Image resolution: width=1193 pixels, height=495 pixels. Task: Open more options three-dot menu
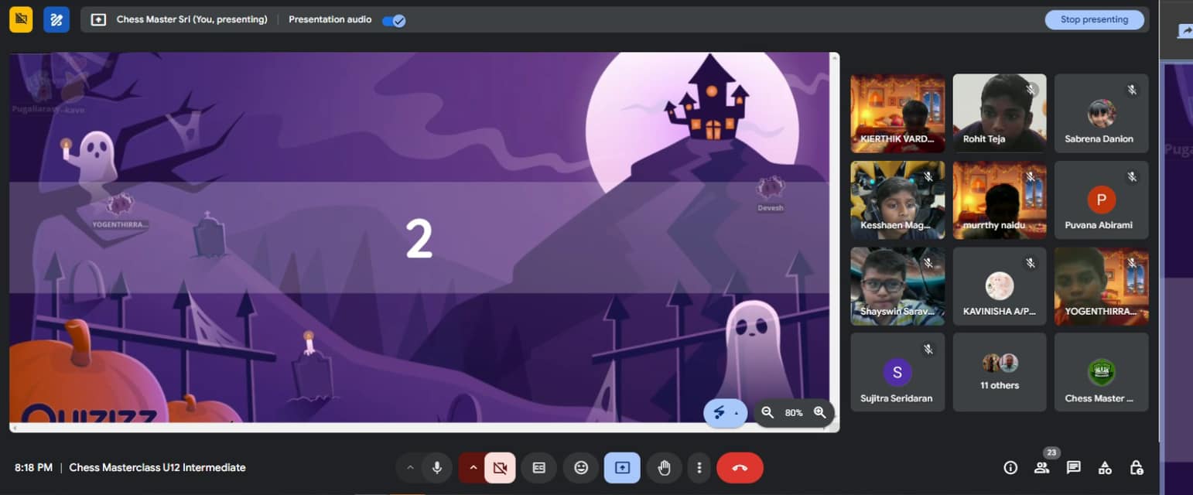pyautogui.click(x=699, y=467)
